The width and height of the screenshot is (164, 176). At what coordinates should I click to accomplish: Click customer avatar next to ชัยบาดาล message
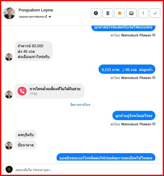pos(9,145)
